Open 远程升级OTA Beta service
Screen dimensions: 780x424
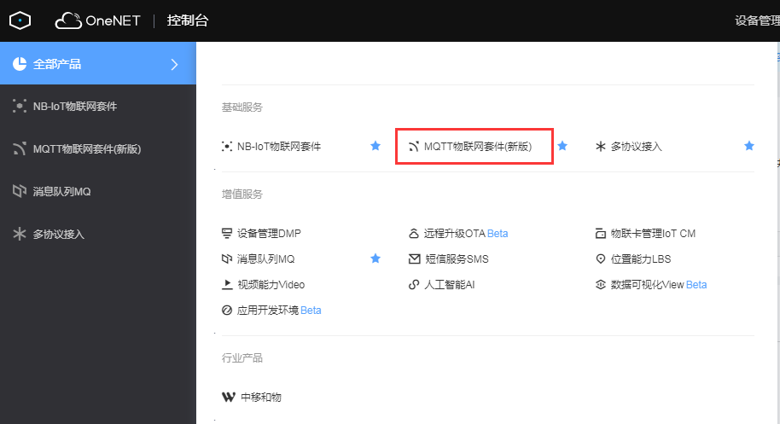click(466, 233)
